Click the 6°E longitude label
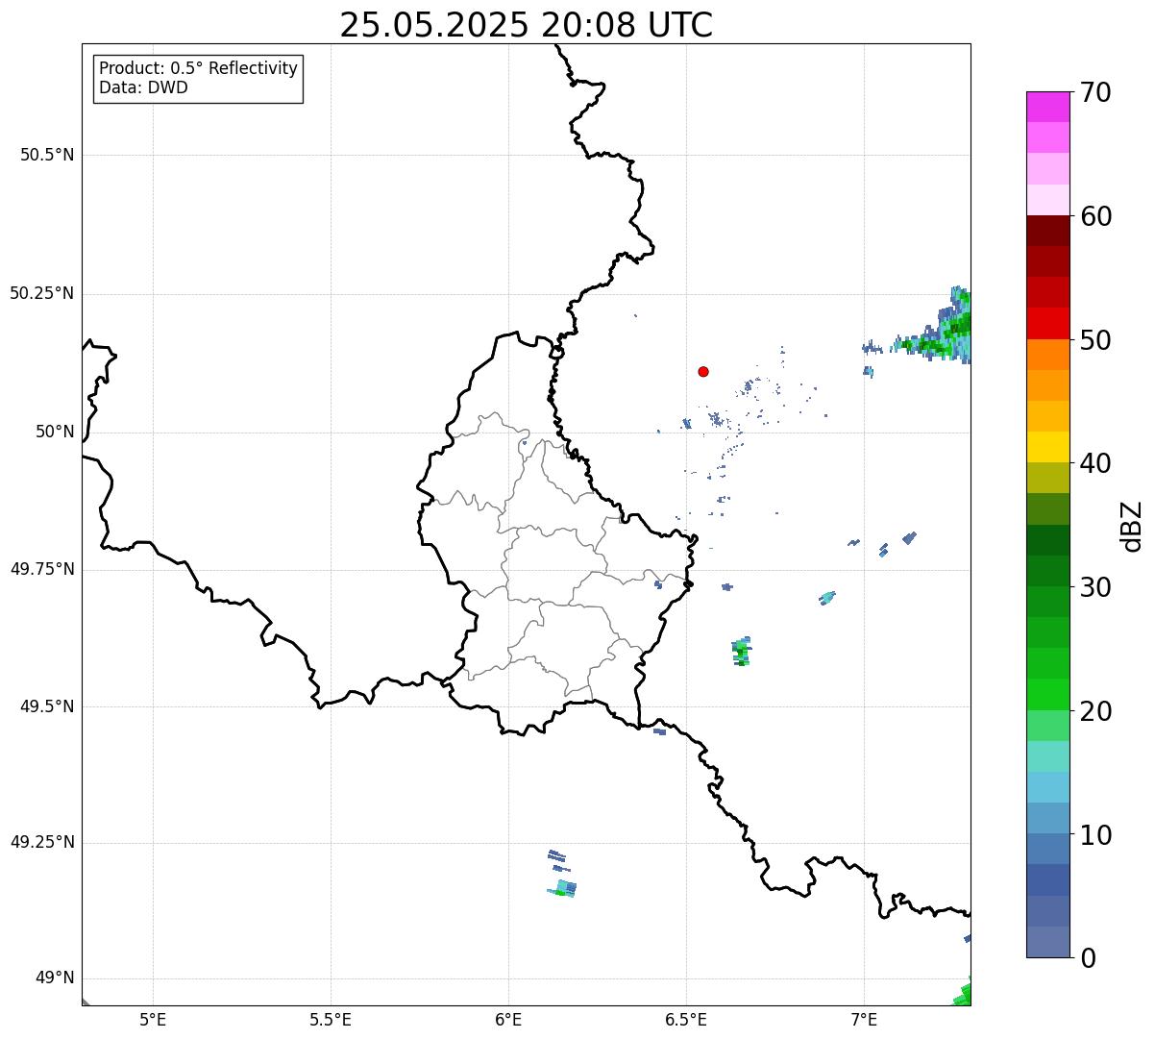Screen dimensions: 1155x1039 [508, 1019]
